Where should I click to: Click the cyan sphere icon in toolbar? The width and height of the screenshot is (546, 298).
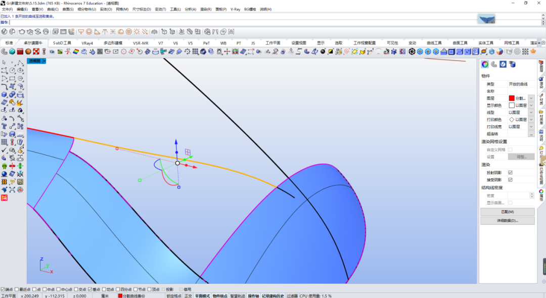click(12, 52)
